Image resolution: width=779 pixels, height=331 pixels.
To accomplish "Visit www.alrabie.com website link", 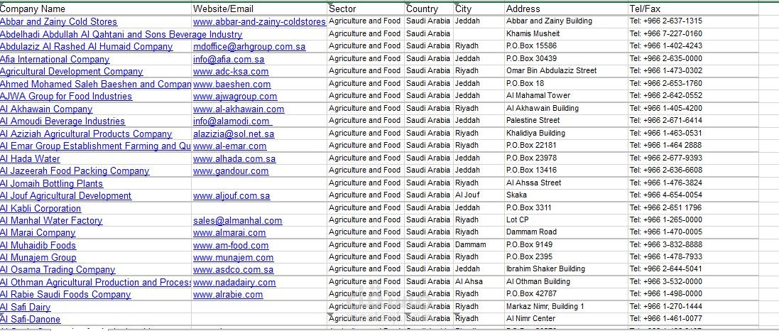I will point(228,295).
